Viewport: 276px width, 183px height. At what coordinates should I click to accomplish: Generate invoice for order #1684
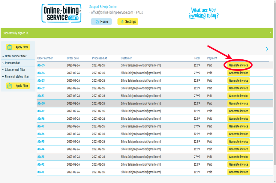point(238,73)
